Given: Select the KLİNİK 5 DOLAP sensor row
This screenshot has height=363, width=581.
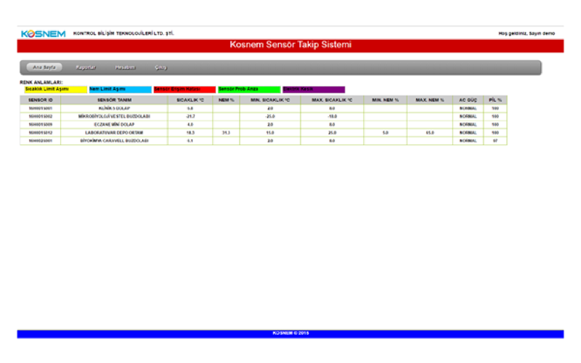Looking at the screenshot, I should click(x=114, y=108).
